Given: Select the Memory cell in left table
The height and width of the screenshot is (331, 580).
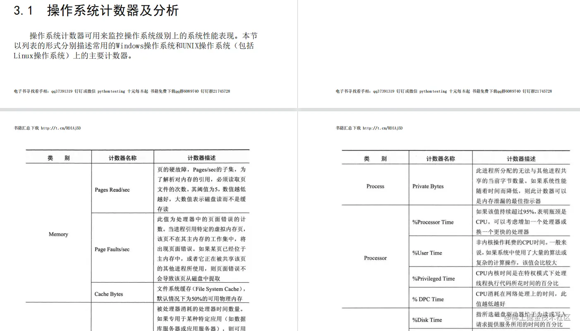Looking at the screenshot, I should tap(58, 234).
